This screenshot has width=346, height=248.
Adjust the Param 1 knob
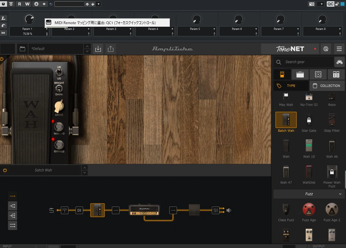coord(29,19)
